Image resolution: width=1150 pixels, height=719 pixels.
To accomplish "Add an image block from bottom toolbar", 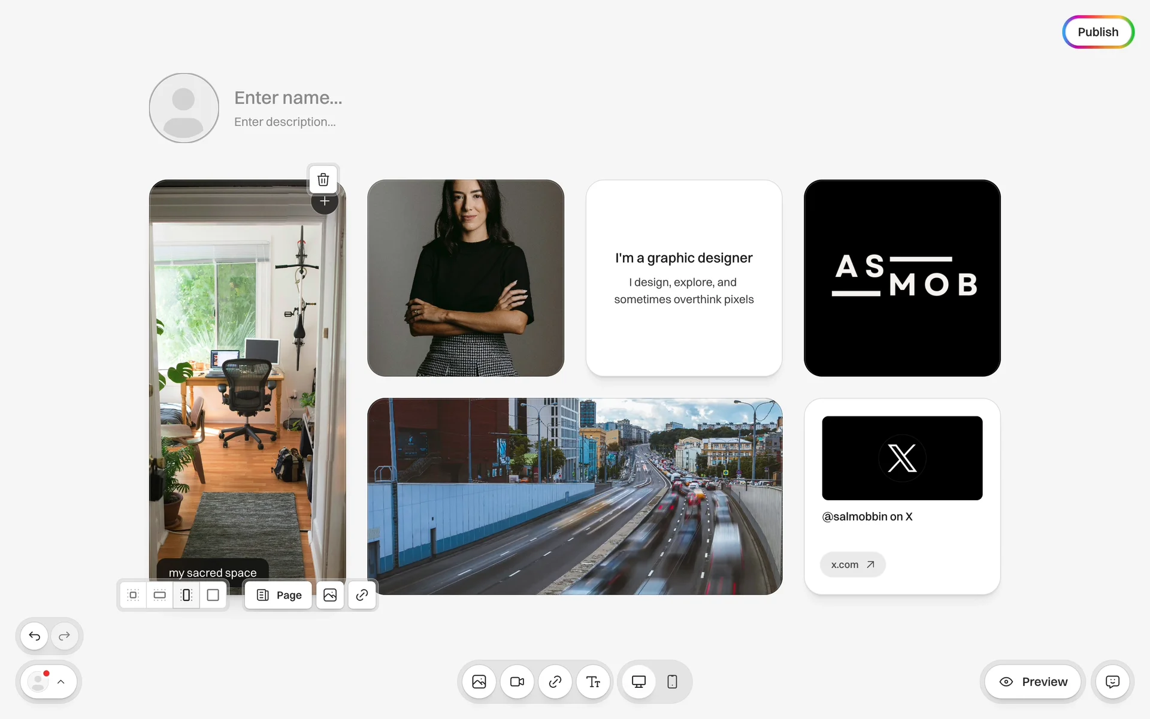I will coord(479,682).
